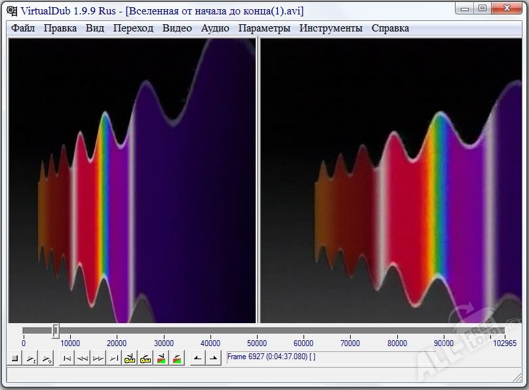Jump to previous scene change
The image size is (529, 390).
coord(161,359)
